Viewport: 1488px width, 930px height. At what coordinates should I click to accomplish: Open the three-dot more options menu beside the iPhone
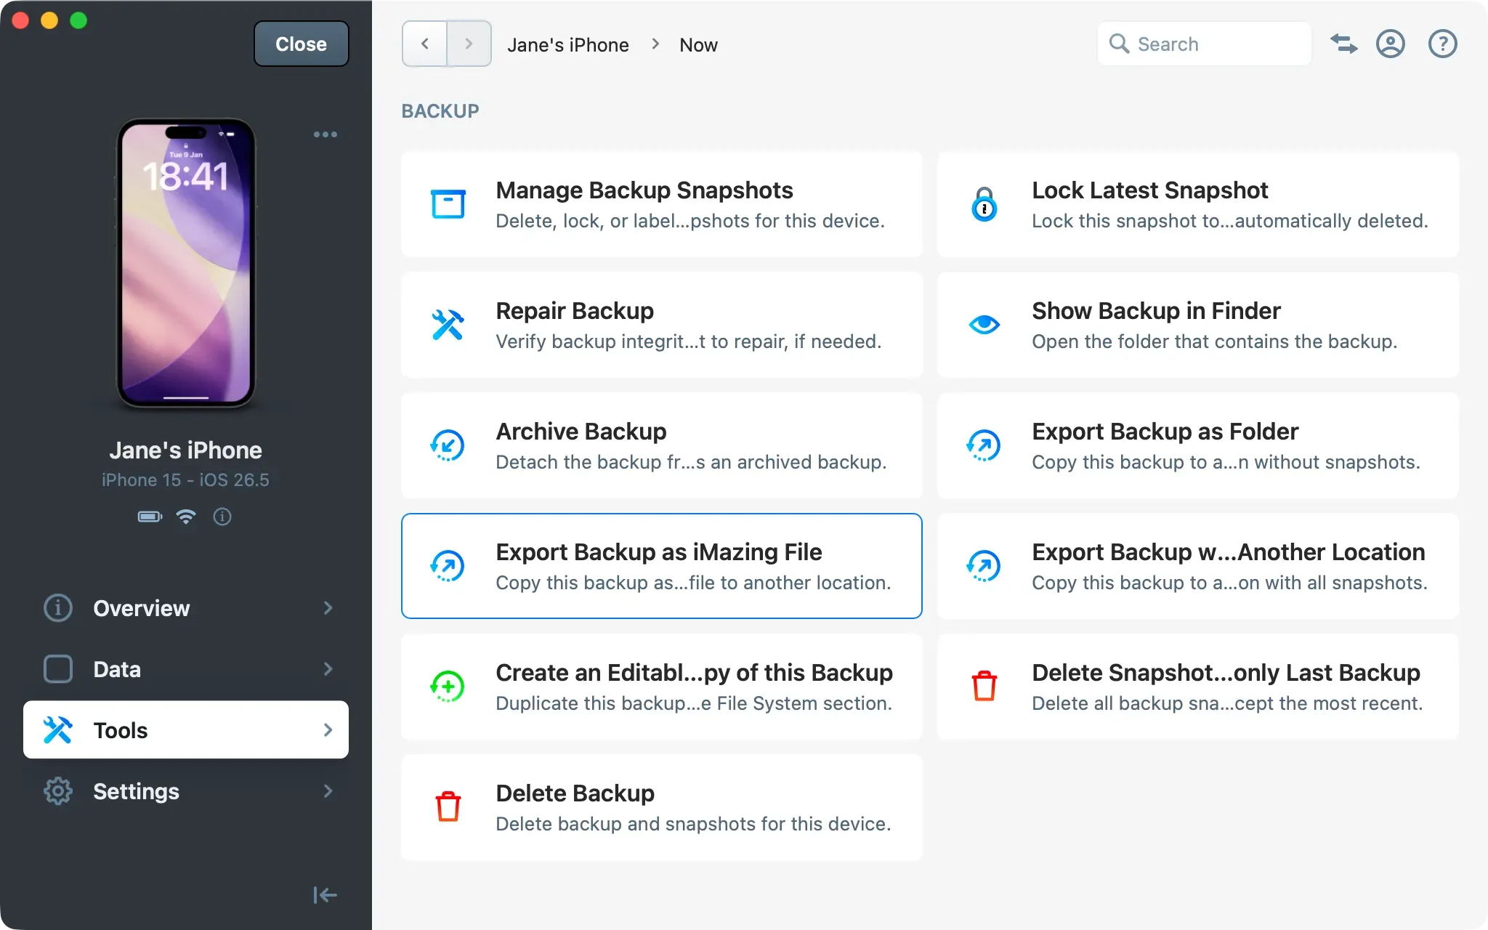[x=325, y=134]
